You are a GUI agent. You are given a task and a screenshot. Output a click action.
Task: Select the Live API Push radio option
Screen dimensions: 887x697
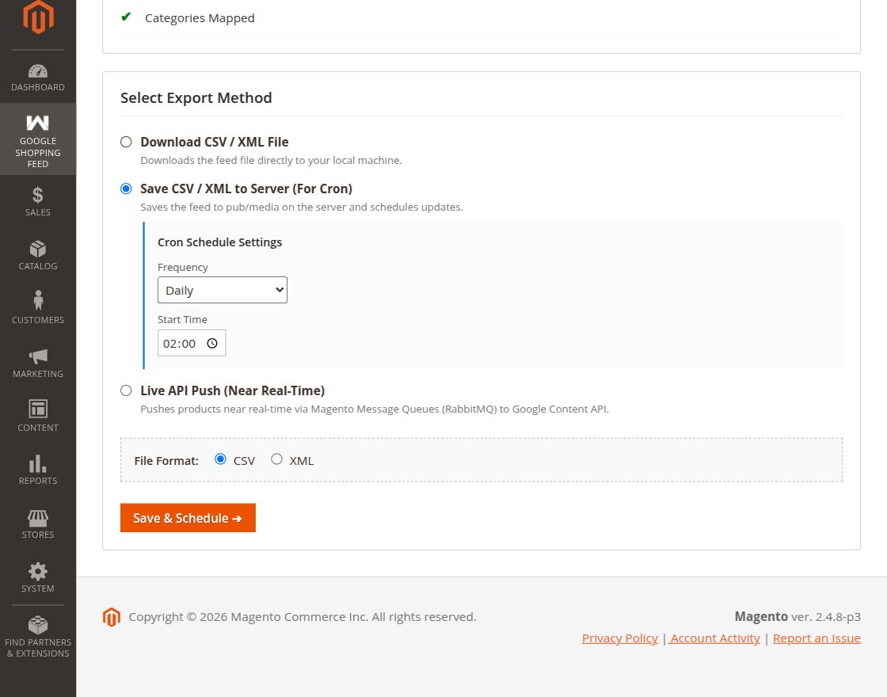click(x=126, y=390)
